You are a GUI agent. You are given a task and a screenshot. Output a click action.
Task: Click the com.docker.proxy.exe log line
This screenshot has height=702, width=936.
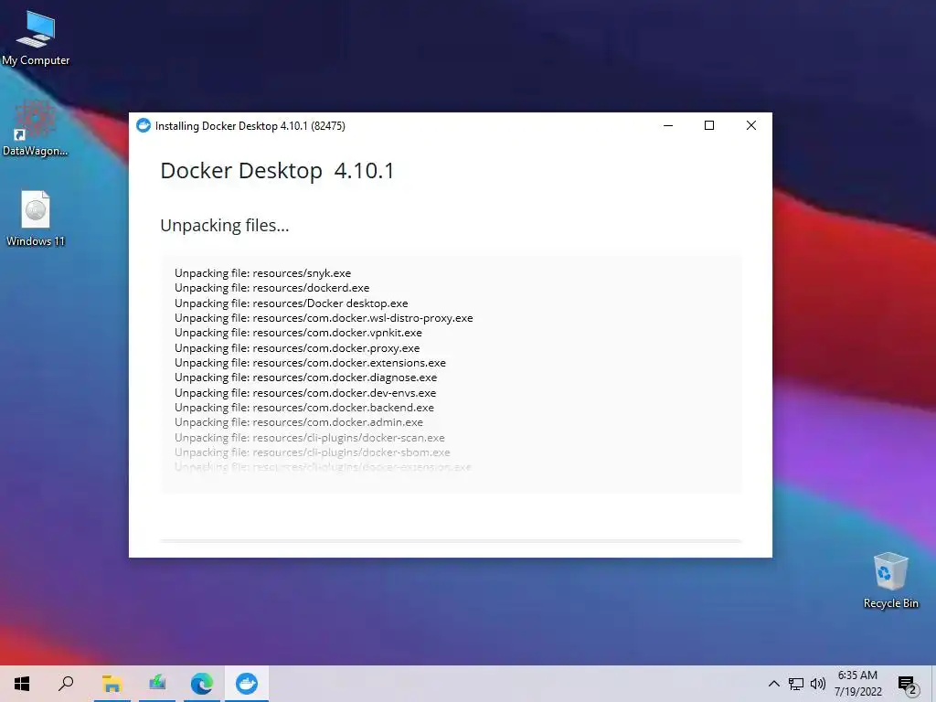pyautogui.click(x=297, y=348)
